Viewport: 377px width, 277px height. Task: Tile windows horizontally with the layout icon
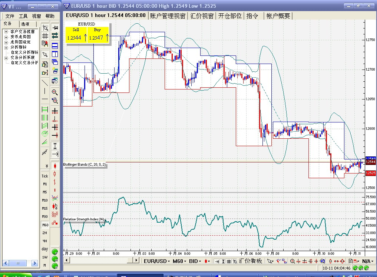click(55, 46)
